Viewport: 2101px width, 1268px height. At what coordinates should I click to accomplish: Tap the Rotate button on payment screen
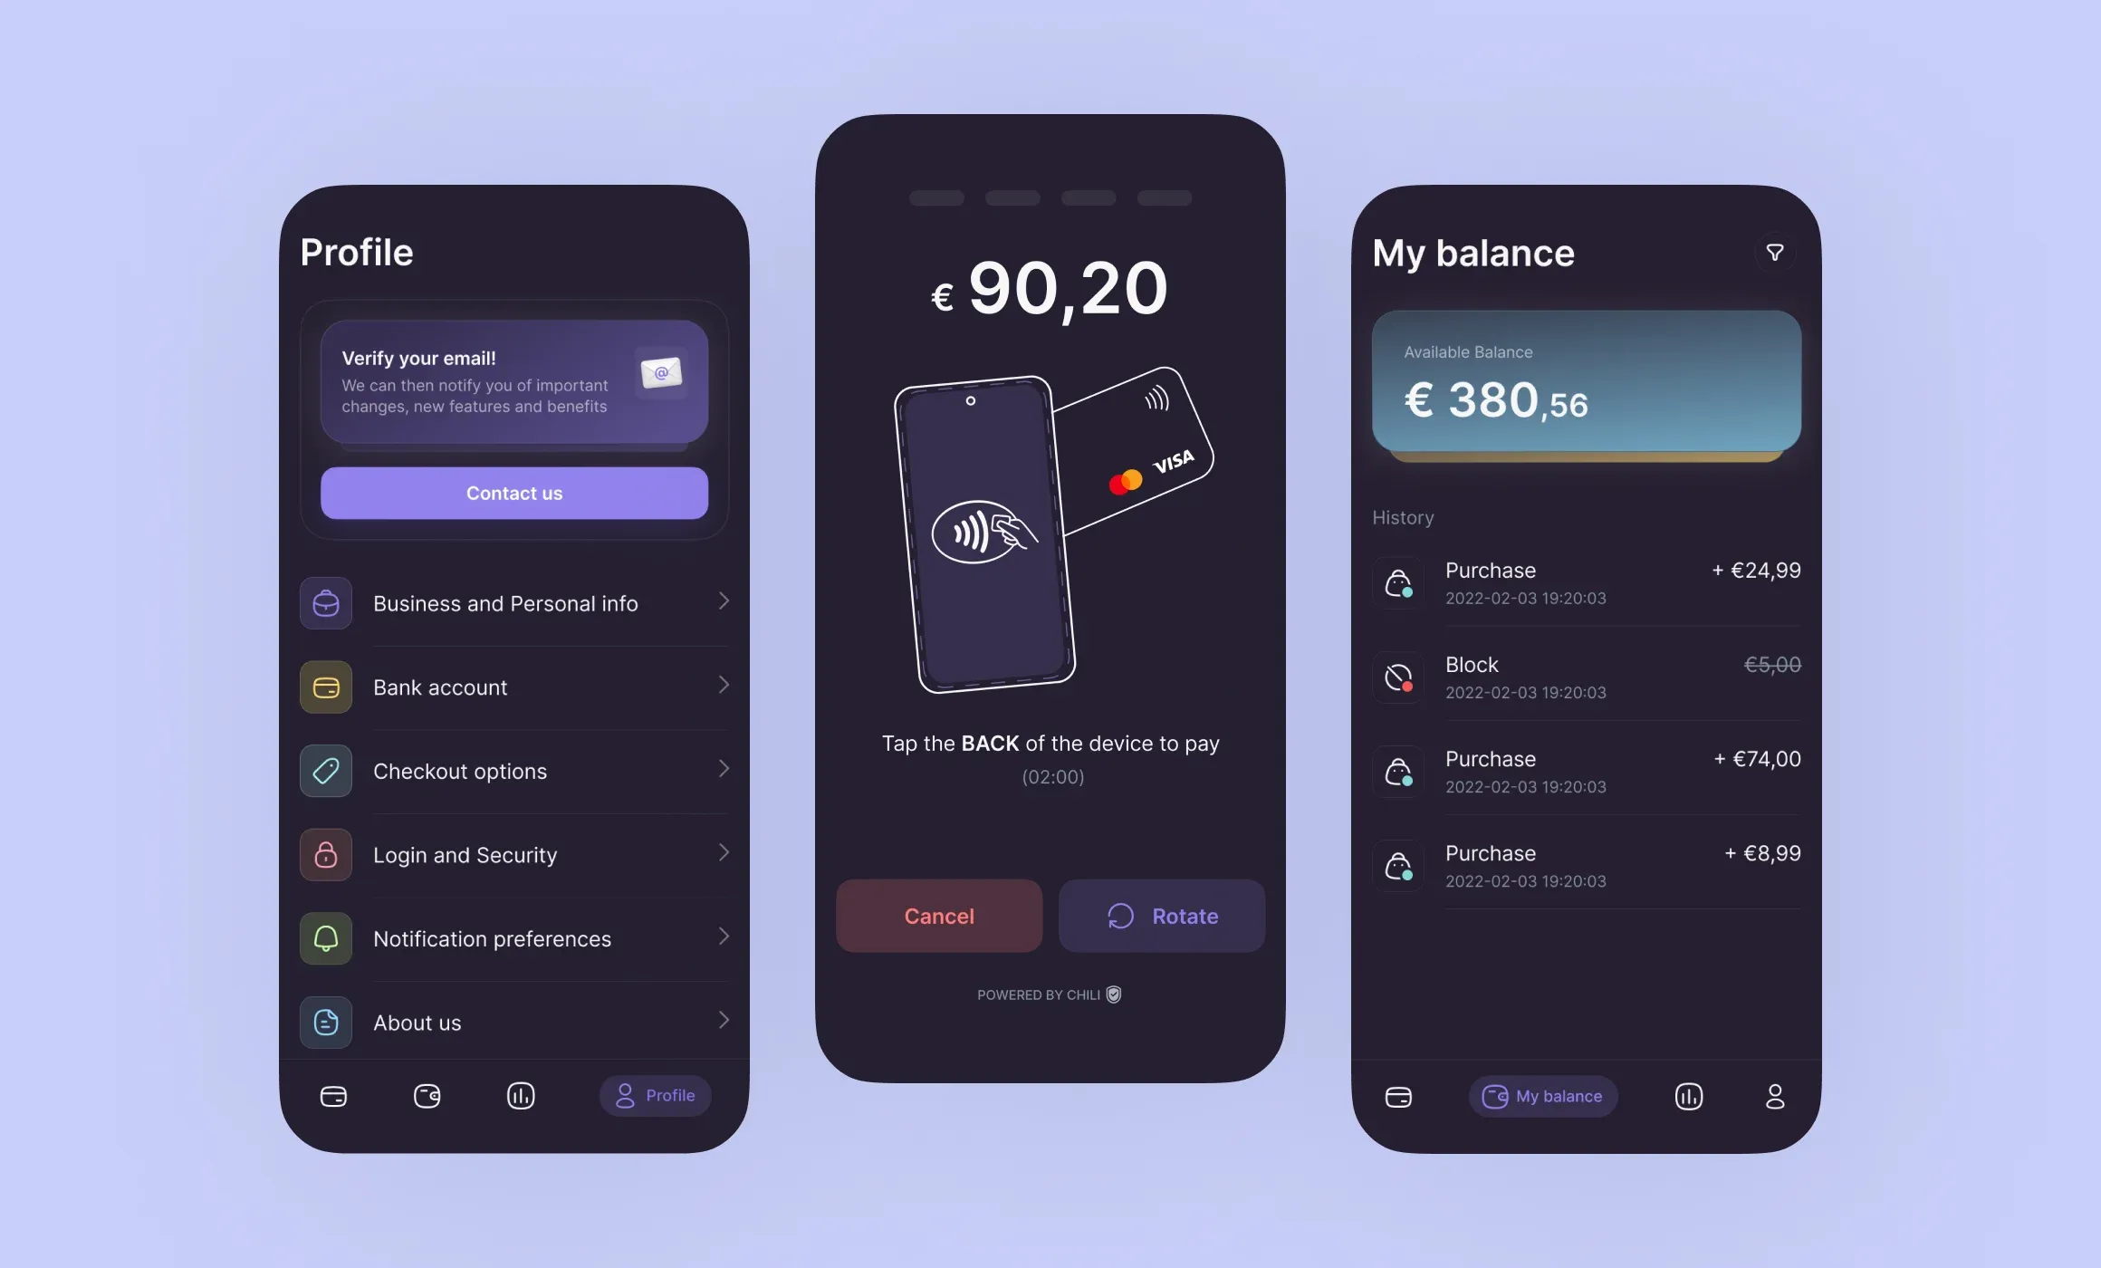tap(1162, 916)
